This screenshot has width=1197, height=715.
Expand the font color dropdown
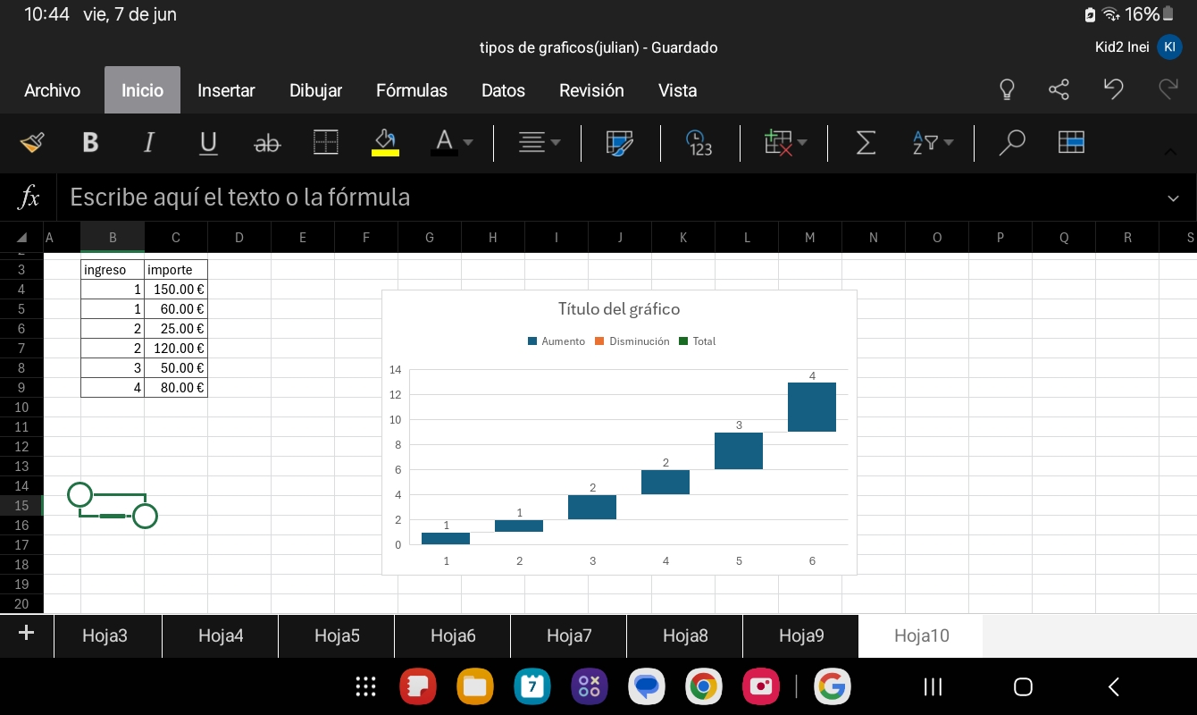pos(467,142)
